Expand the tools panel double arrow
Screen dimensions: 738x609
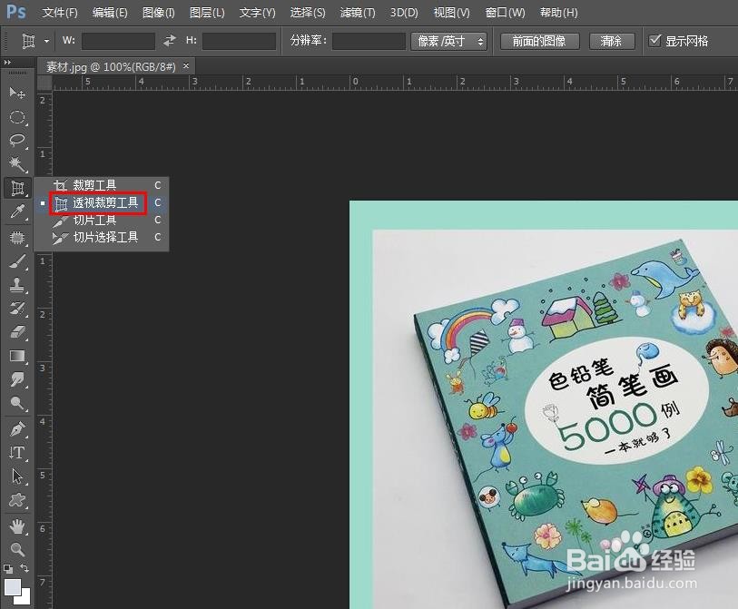click(7, 62)
